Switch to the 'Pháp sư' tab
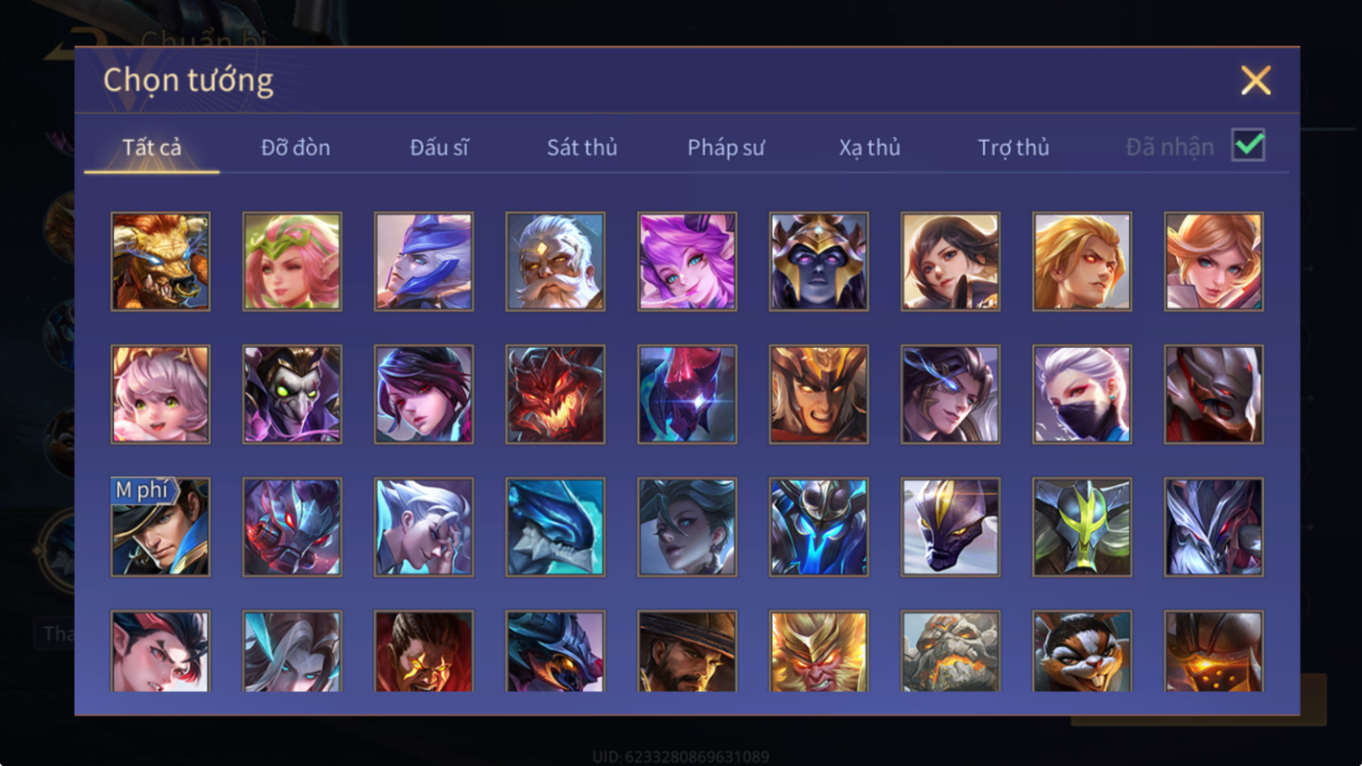The width and height of the screenshot is (1362, 766). [x=726, y=148]
